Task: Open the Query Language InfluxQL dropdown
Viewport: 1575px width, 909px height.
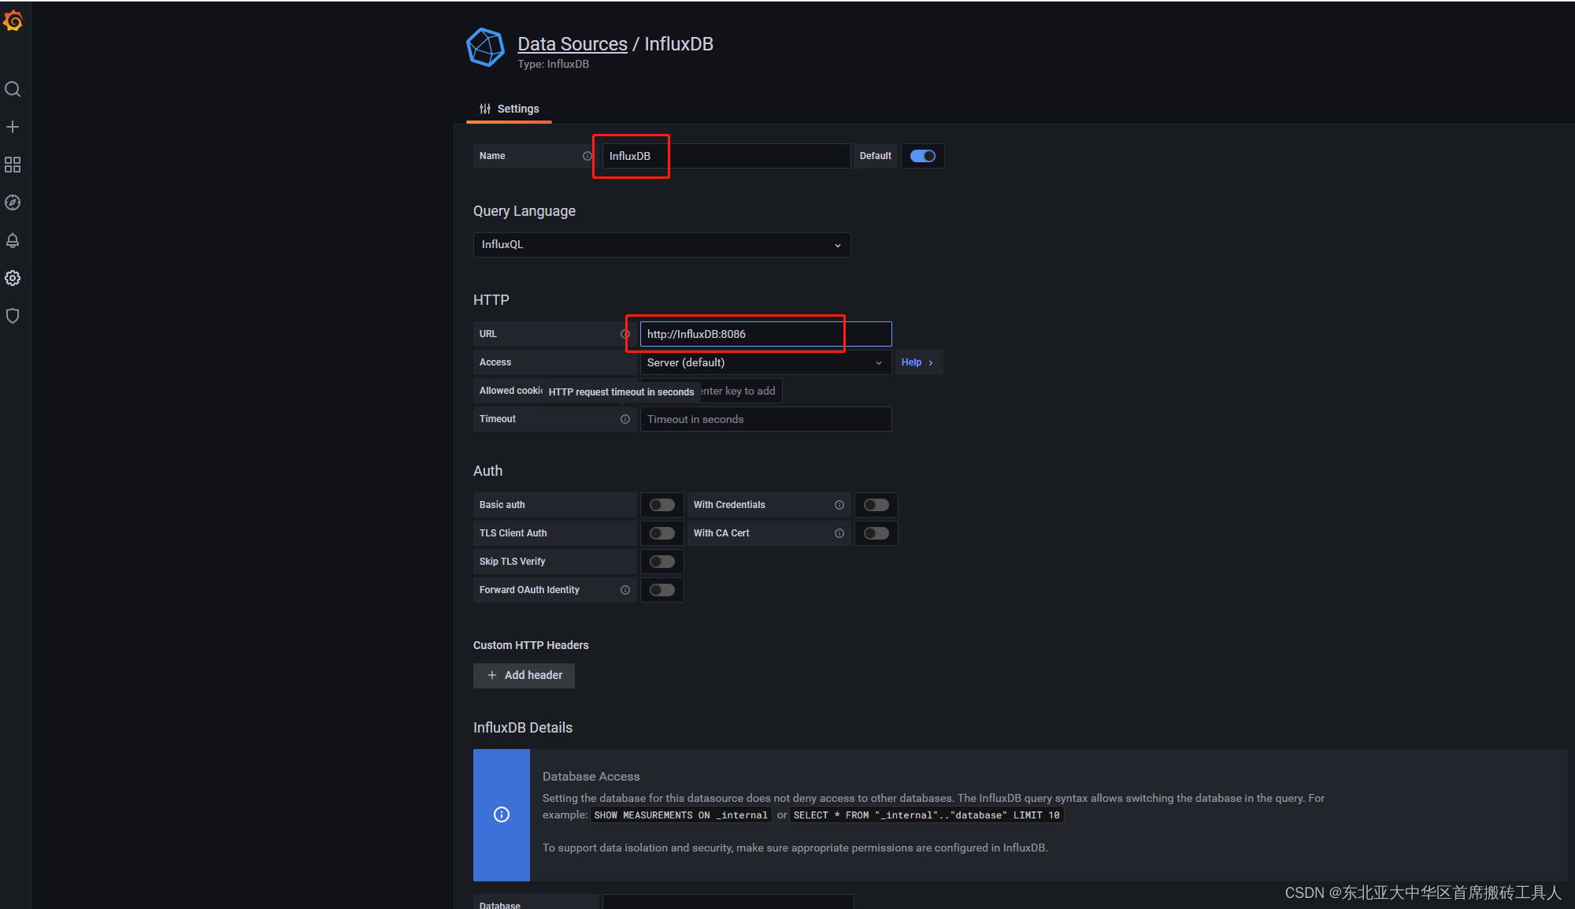Action: coord(661,245)
